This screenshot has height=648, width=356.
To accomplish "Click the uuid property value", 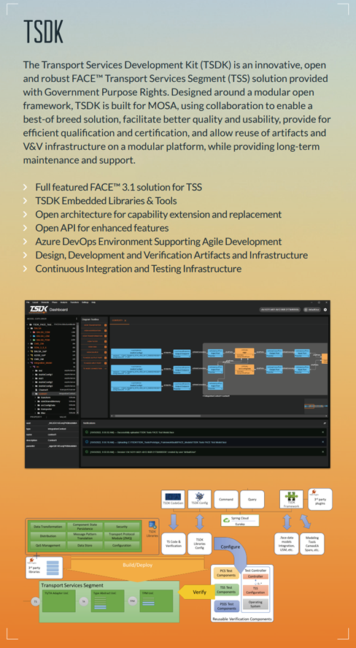I will 62,423.
